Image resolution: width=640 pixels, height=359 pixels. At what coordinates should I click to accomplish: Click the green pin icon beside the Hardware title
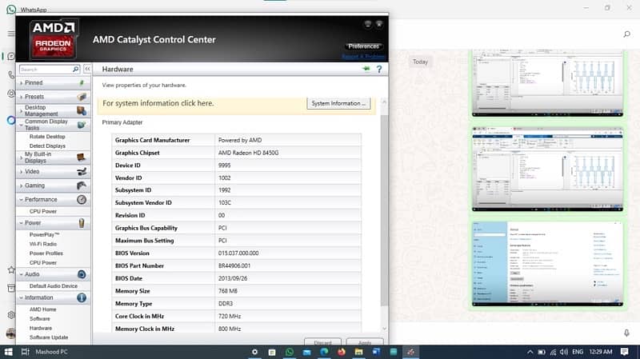(366, 70)
